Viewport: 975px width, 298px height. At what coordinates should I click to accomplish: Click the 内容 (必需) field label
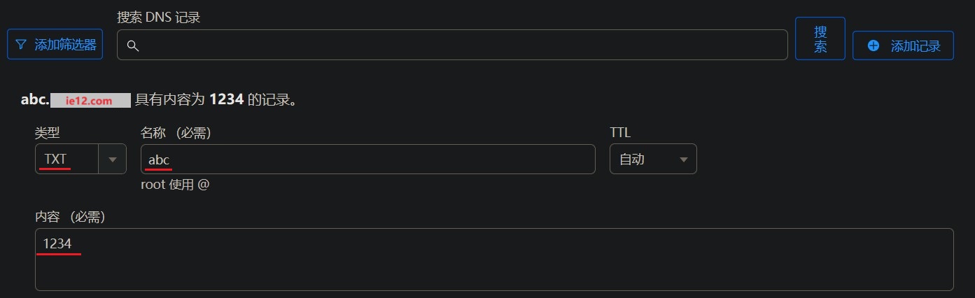(x=70, y=218)
